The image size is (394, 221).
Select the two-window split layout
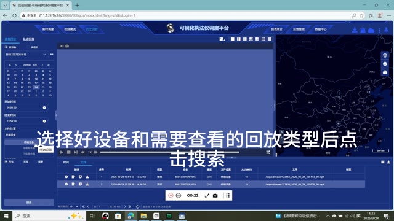tap(239, 39)
